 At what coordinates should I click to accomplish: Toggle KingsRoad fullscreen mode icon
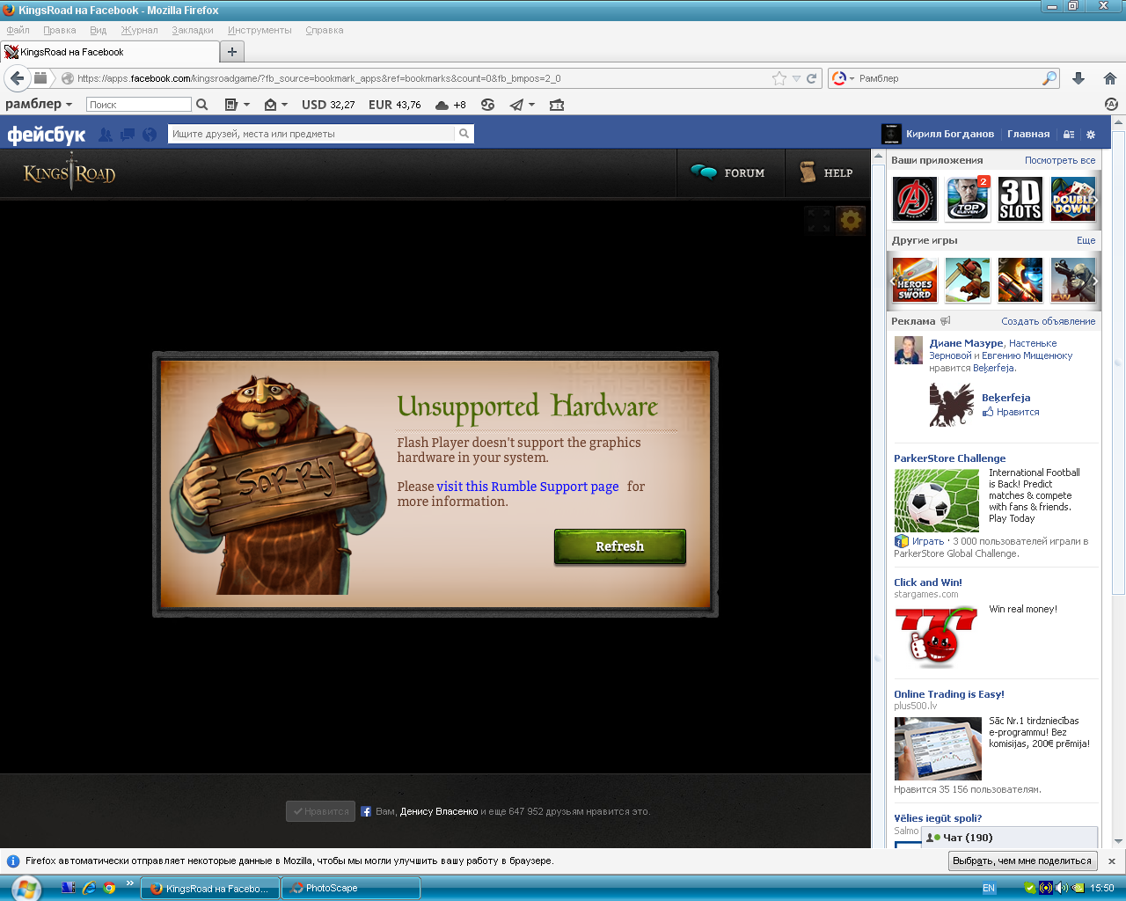tap(819, 220)
